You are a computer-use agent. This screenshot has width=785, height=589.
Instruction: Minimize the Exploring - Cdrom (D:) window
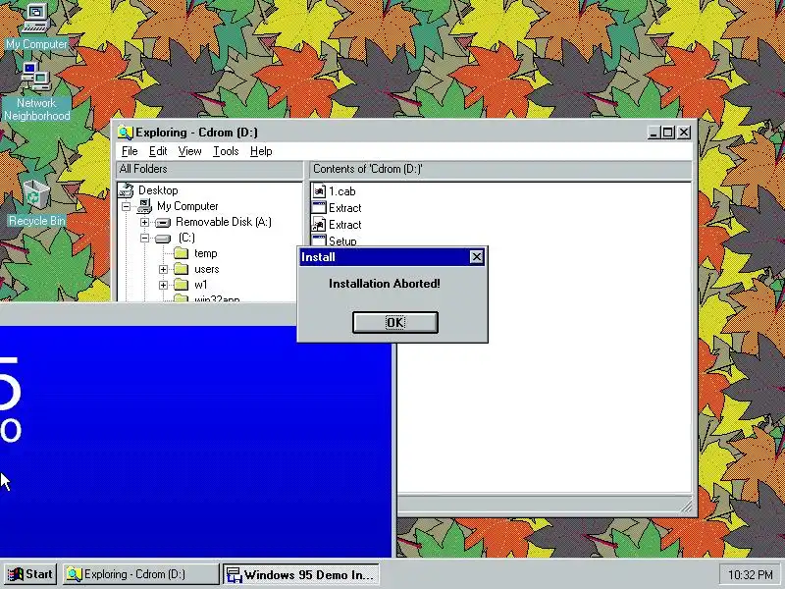tap(654, 133)
